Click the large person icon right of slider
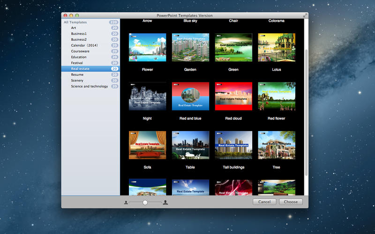 pyautogui.click(x=165, y=202)
